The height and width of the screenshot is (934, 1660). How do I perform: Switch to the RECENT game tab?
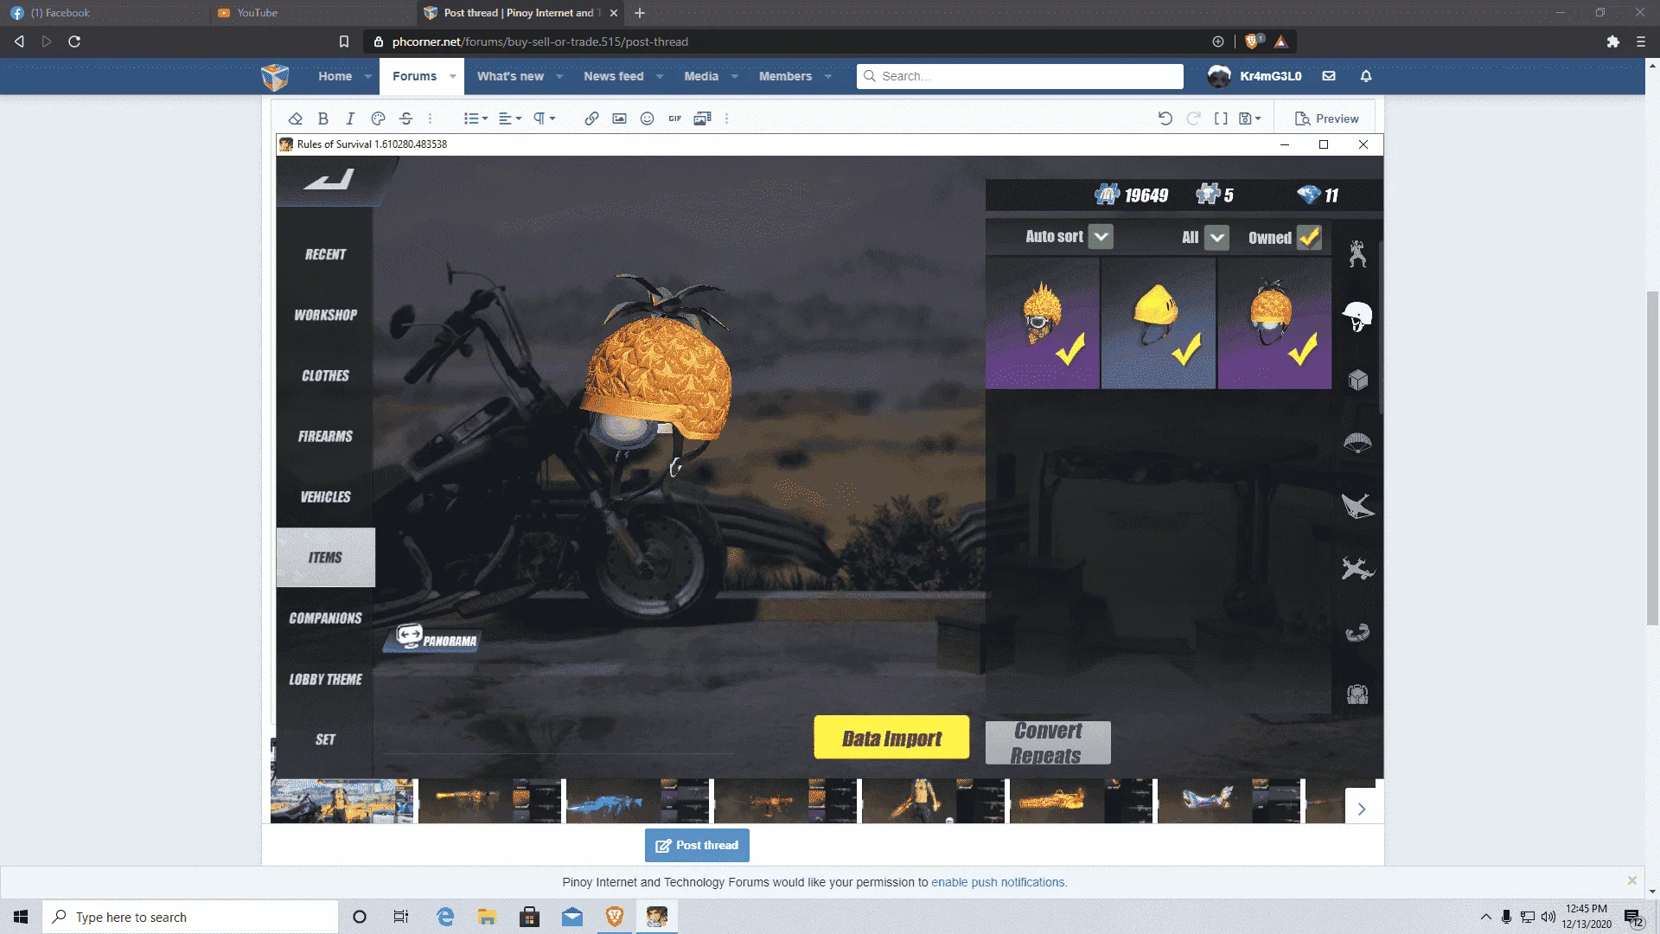tap(325, 254)
